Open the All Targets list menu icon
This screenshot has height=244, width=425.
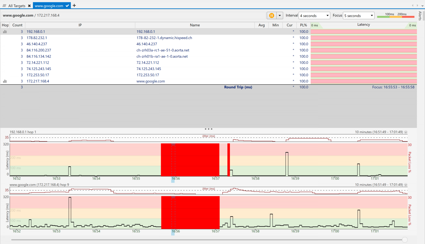coord(4,6)
